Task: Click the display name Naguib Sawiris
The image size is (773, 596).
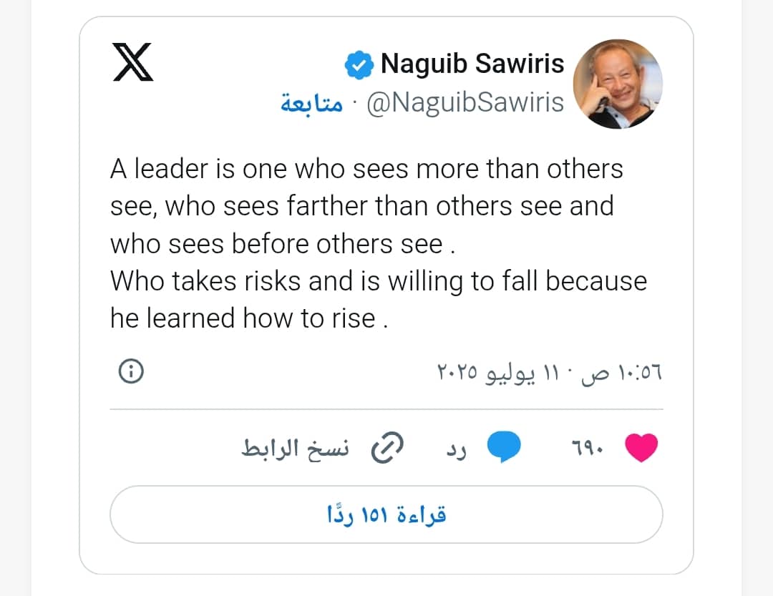Action: point(472,64)
